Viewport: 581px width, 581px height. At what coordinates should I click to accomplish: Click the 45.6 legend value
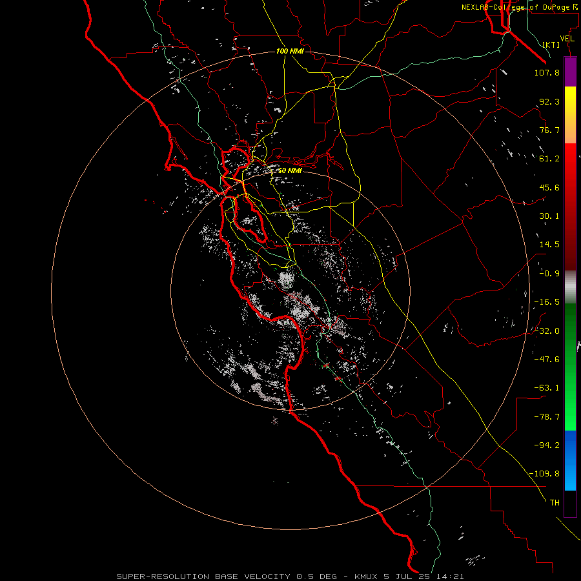[549, 187]
